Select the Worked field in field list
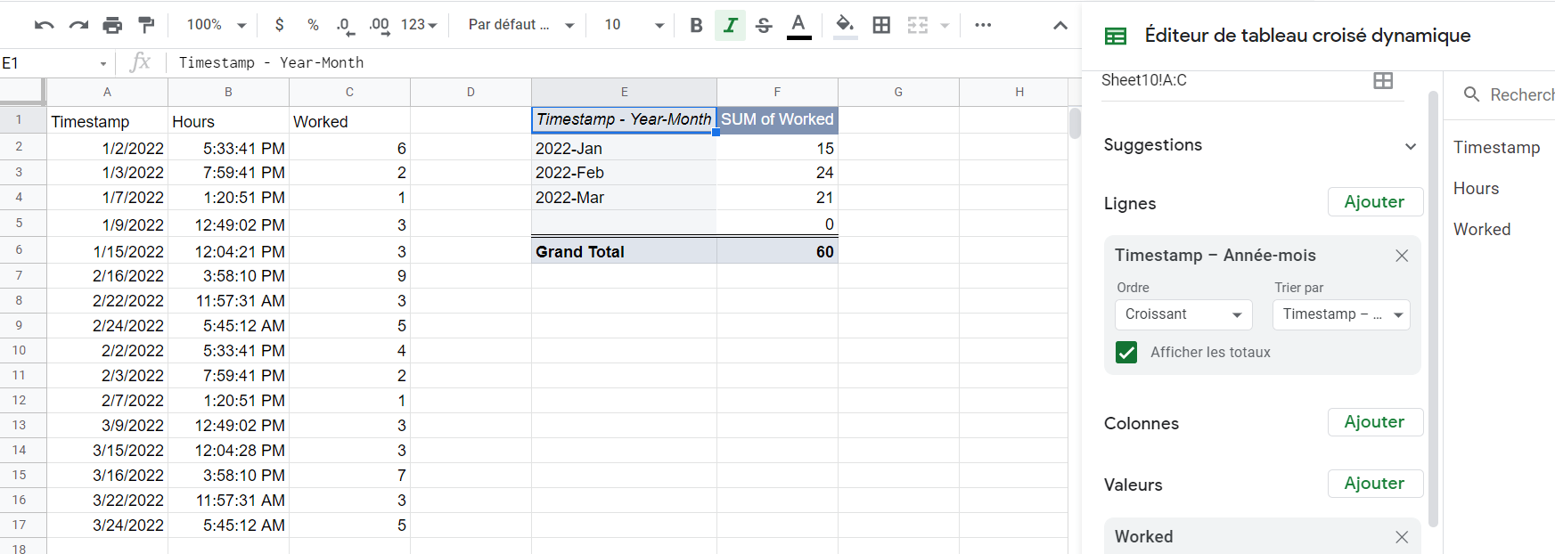1555x554 pixels. coord(1482,230)
